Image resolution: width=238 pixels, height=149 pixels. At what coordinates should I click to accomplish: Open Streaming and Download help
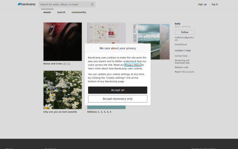pos(182,62)
